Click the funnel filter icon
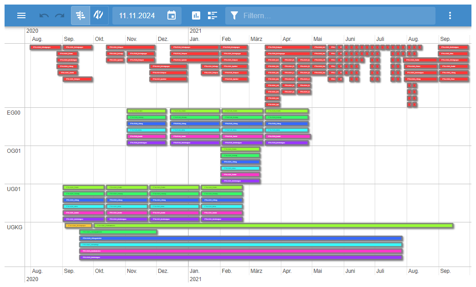 coord(234,15)
